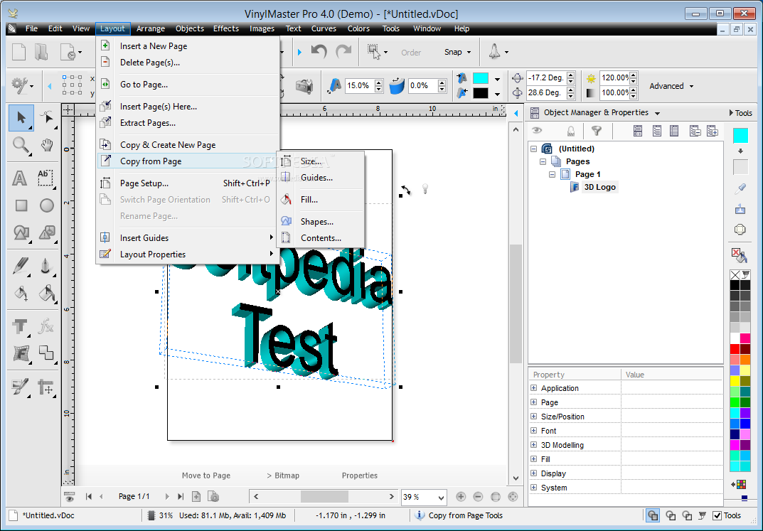This screenshot has width=763, height=531.
Task: Click the rocket launch icon
Action: [494, 52]
